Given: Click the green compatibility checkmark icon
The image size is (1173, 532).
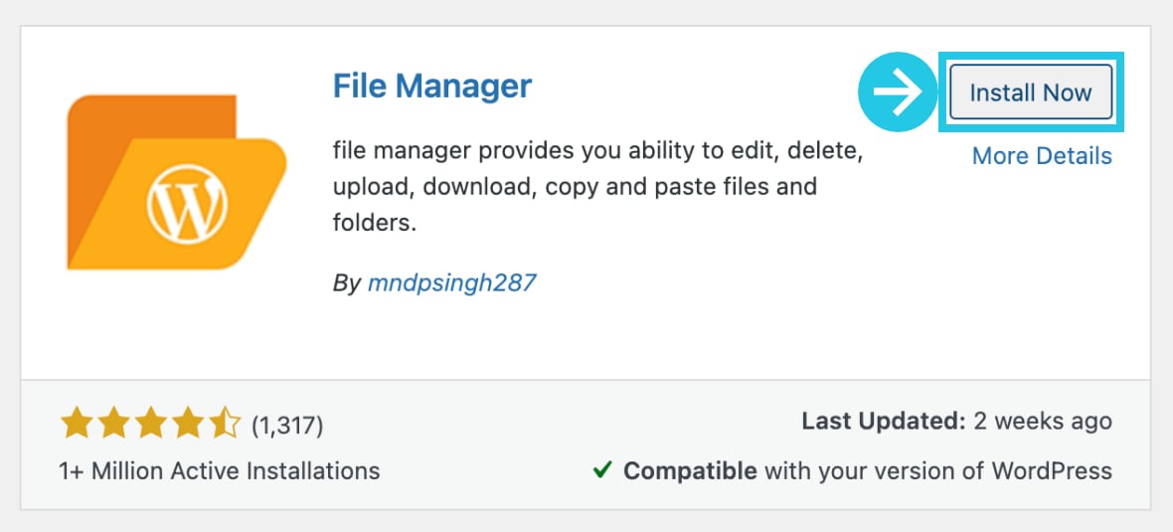Looking at the screenshot, I should click(x=602, y=470).
